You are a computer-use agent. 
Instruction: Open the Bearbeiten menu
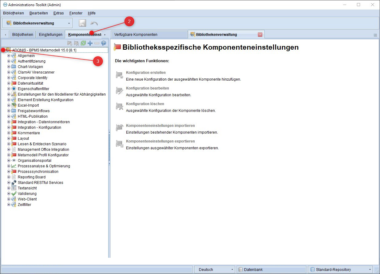click(39, 13)
